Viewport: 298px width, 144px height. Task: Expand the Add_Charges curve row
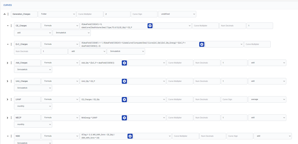point(8,63)
